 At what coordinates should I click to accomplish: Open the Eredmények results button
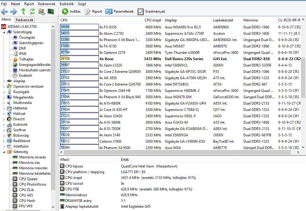tap(151, 11)
